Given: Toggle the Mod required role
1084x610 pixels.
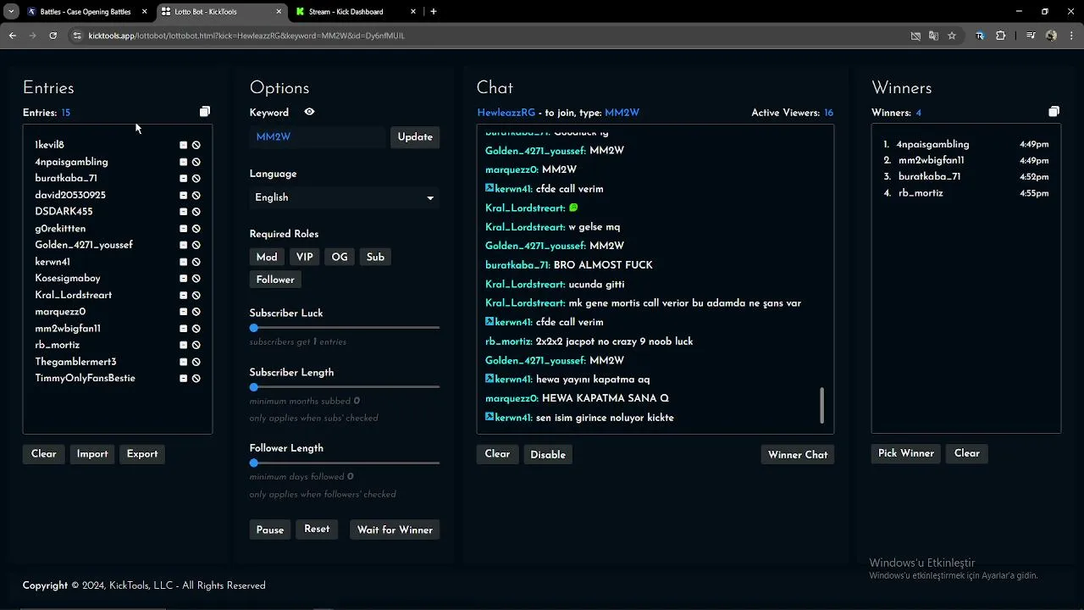Looking at the screenshot, I should point(267,257).
